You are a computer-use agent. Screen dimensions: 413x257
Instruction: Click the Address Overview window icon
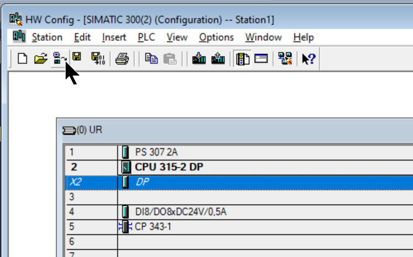(x=261, y=58)
